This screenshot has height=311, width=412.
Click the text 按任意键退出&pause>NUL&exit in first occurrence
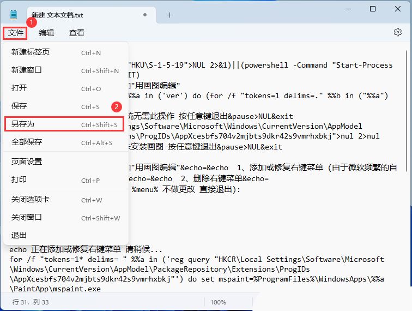[235, 116]
